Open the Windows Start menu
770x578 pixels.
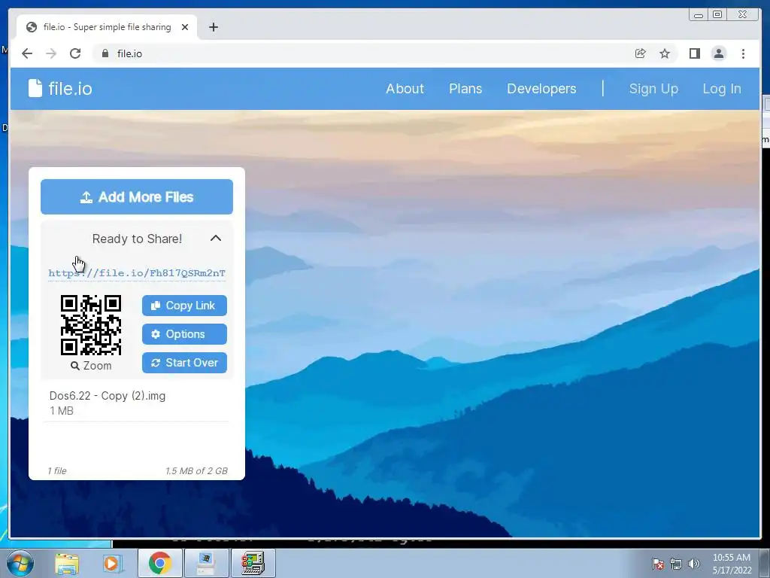[x=20, y=564]
